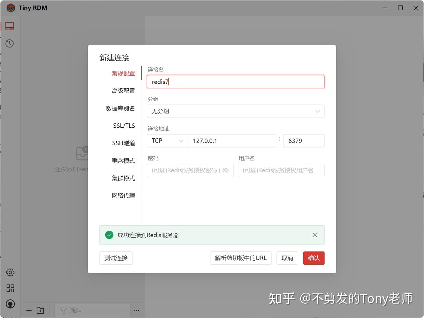The height and width of the screenshot is (318, 424).
Task: Select the 哨兵模式 section
Action: click(x=123, y=161)
